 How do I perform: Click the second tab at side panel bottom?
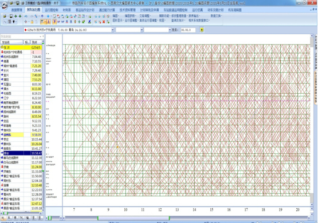pyautogui.click(x=9, y=218)
